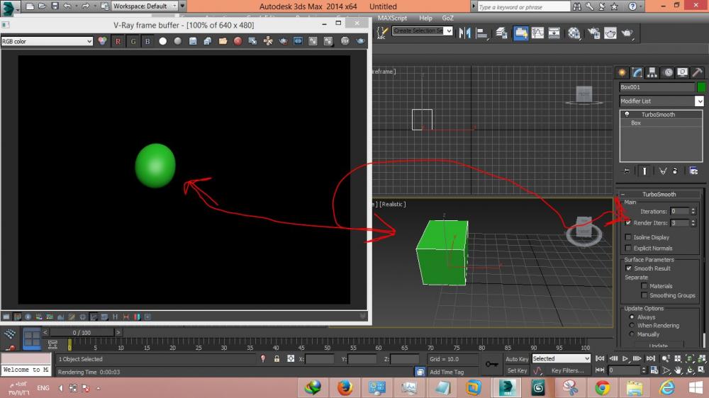Open the Modify panel tab

tap(637, 72)
